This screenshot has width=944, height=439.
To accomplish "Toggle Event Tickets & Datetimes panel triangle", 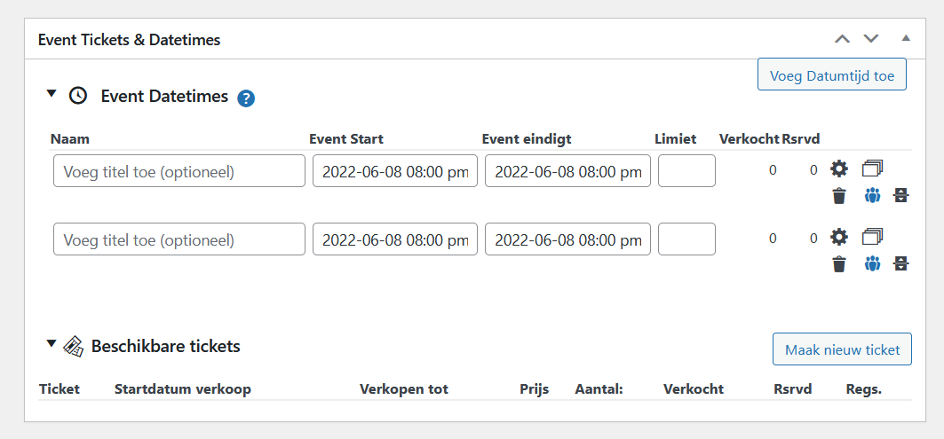I will point(906,38).
